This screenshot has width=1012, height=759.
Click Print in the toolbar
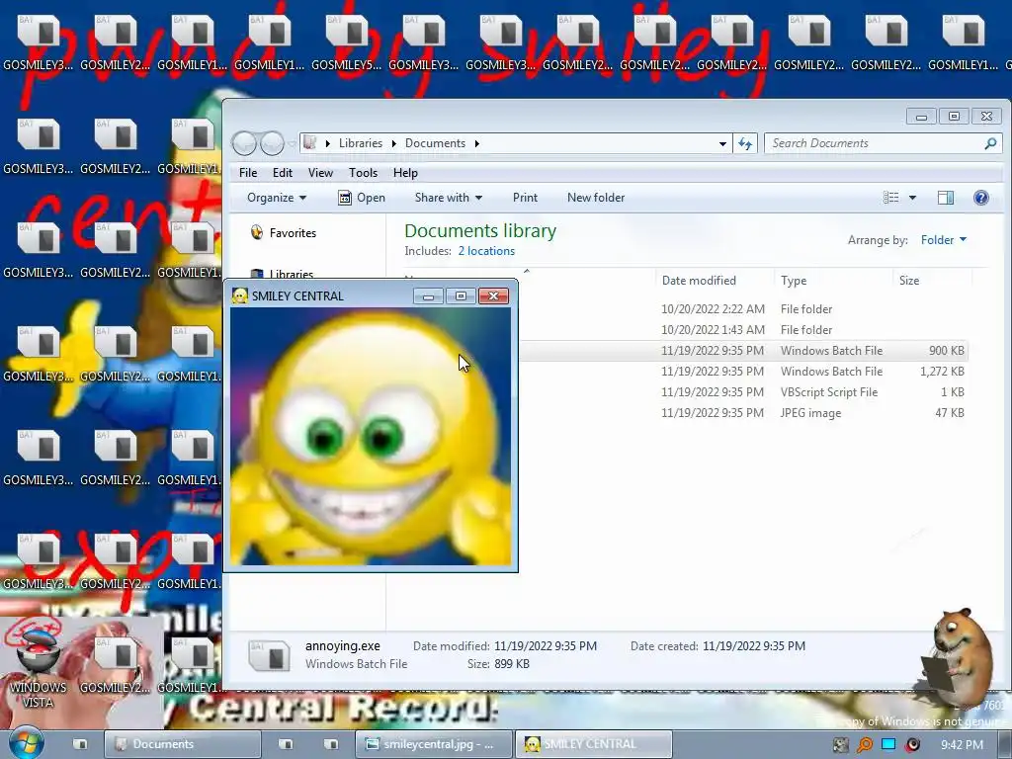[x=525, y=198]
